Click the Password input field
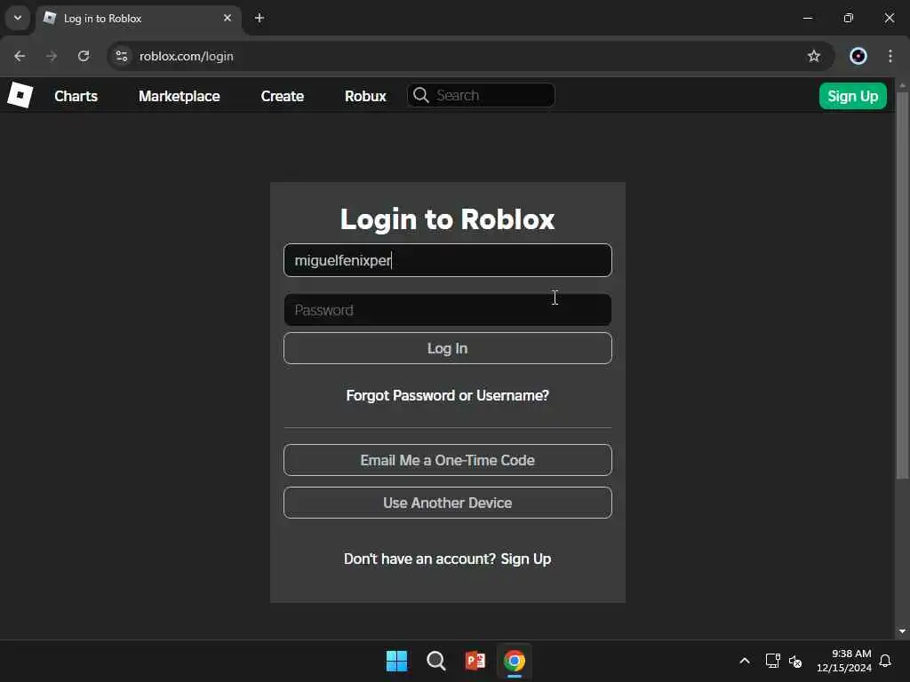Screen dimensions: 910x682 pyautogui.click(x=448, y=310)
